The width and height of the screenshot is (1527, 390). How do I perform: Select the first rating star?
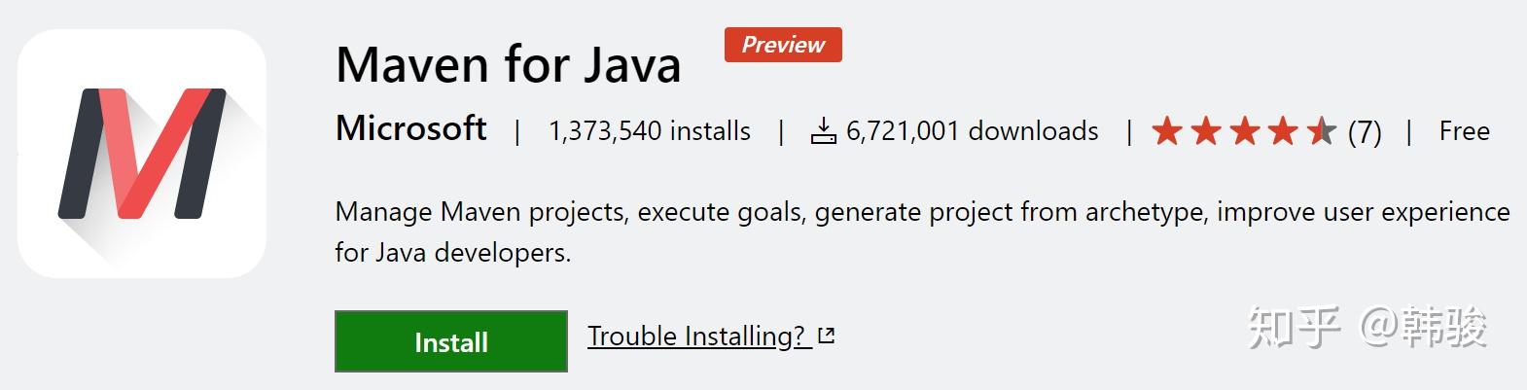click(x=1166, y=131)
